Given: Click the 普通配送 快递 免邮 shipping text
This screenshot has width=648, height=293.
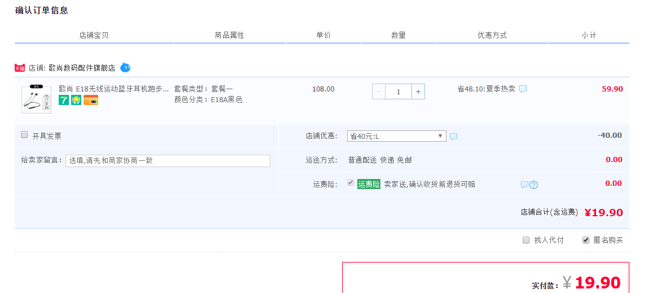Looking at the screenshot, I should tap(380, 160).
